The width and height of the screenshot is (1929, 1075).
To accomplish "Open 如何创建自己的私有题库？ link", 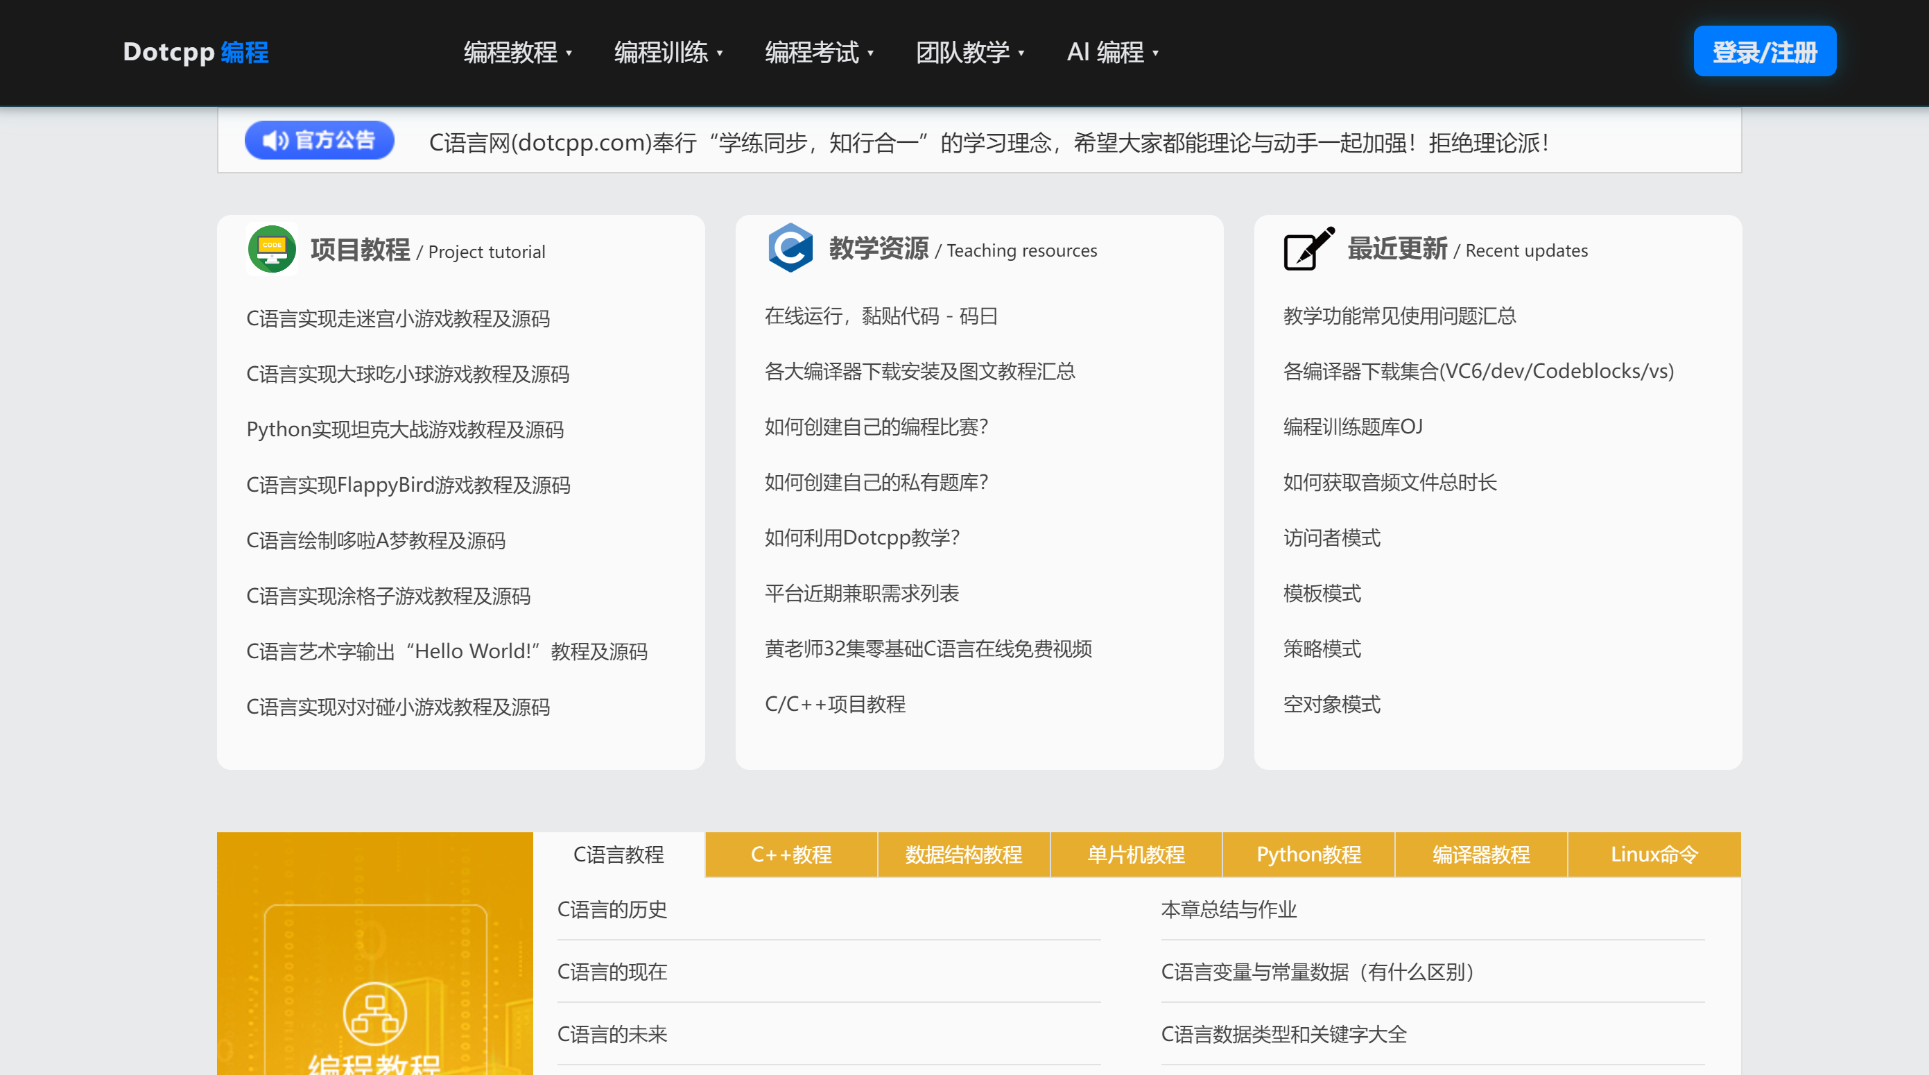I will click(x=876, y=483).
